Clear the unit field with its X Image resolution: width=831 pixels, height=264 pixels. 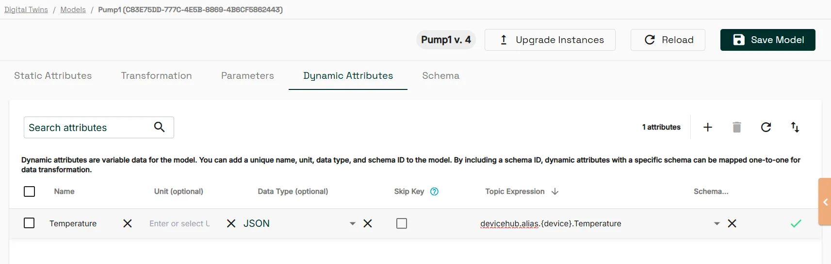click(x=231, y=223)
